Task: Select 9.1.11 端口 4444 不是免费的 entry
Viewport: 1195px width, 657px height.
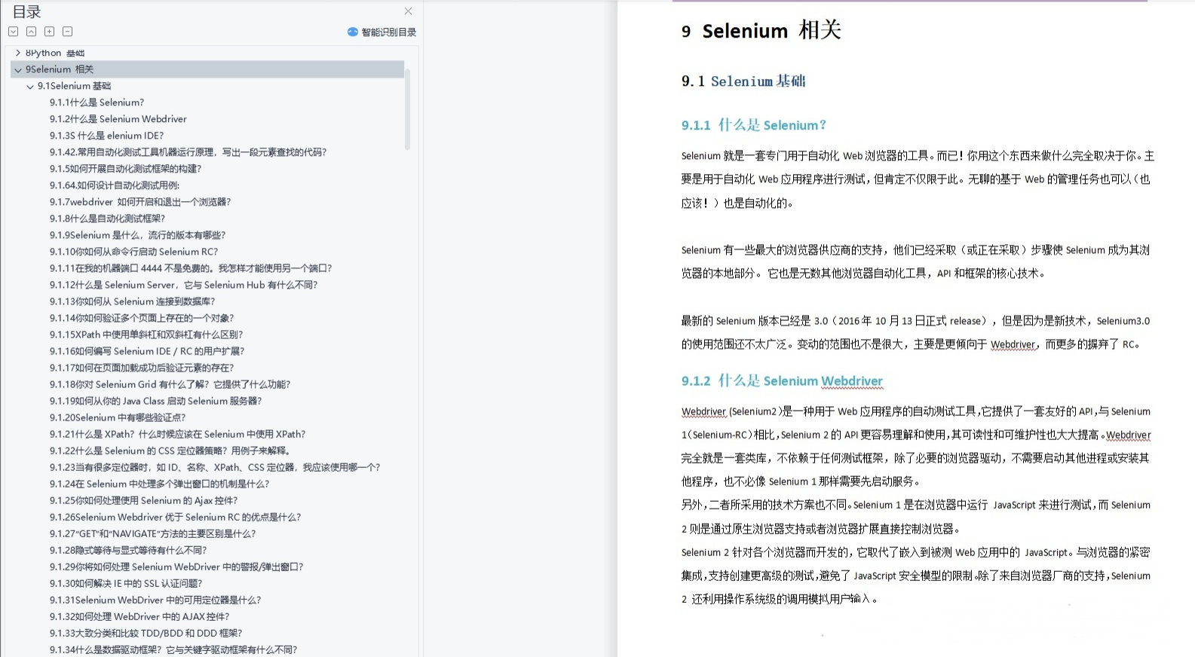Action: (191, 268)
